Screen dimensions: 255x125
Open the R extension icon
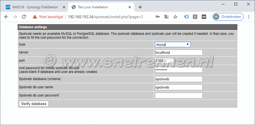click(195, 16)
